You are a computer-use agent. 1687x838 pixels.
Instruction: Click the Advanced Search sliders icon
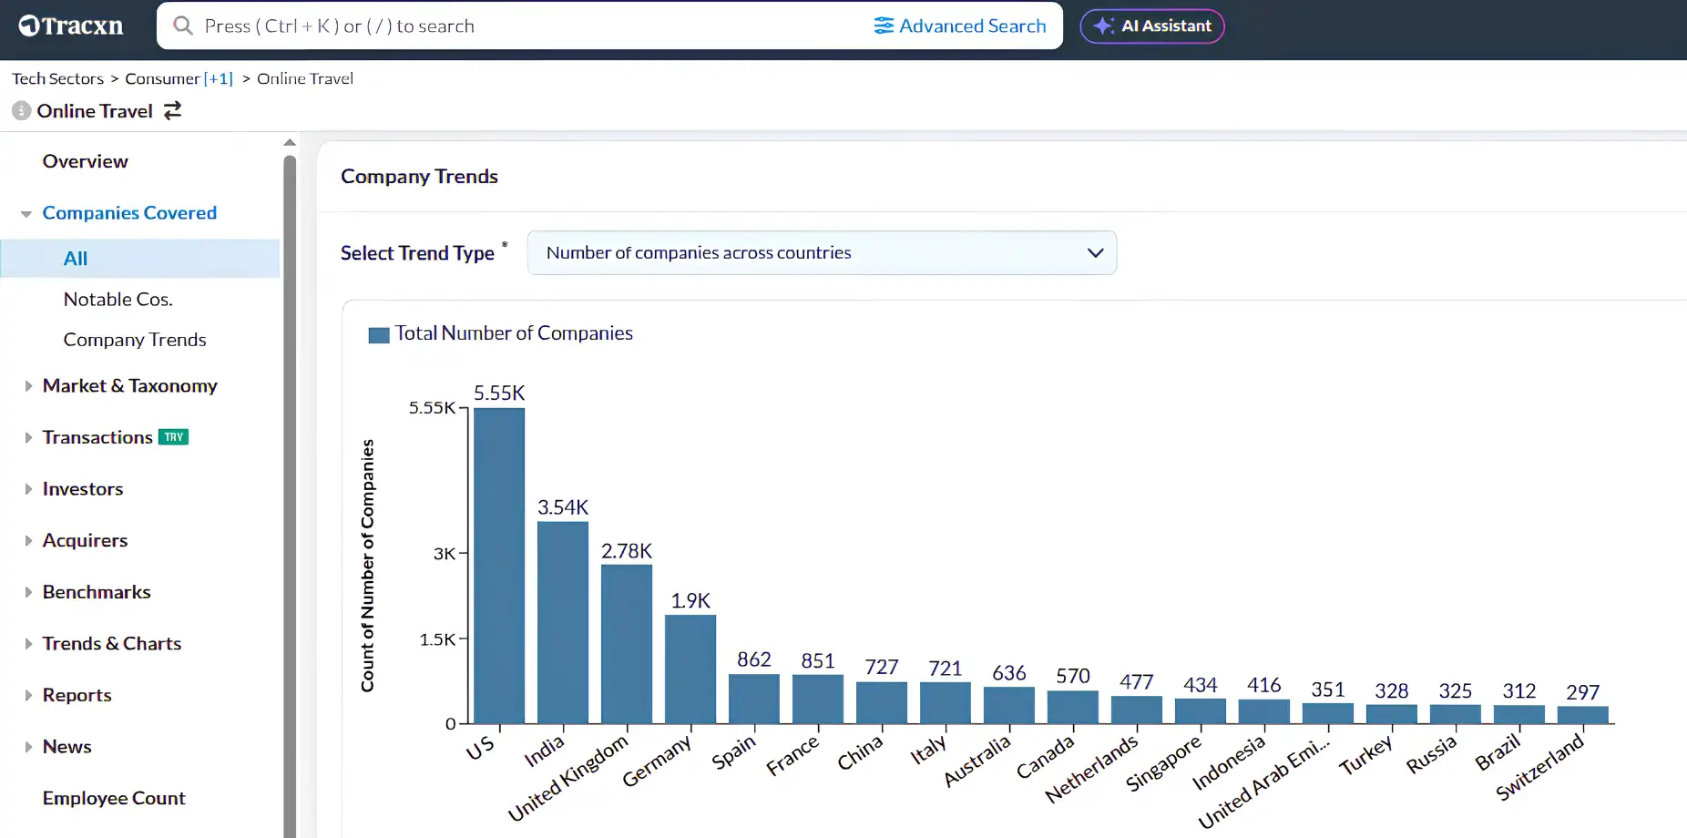click(x=884, y=26)
